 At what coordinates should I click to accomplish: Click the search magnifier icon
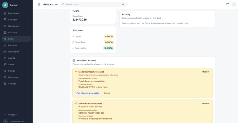click(x=63, y=4)
